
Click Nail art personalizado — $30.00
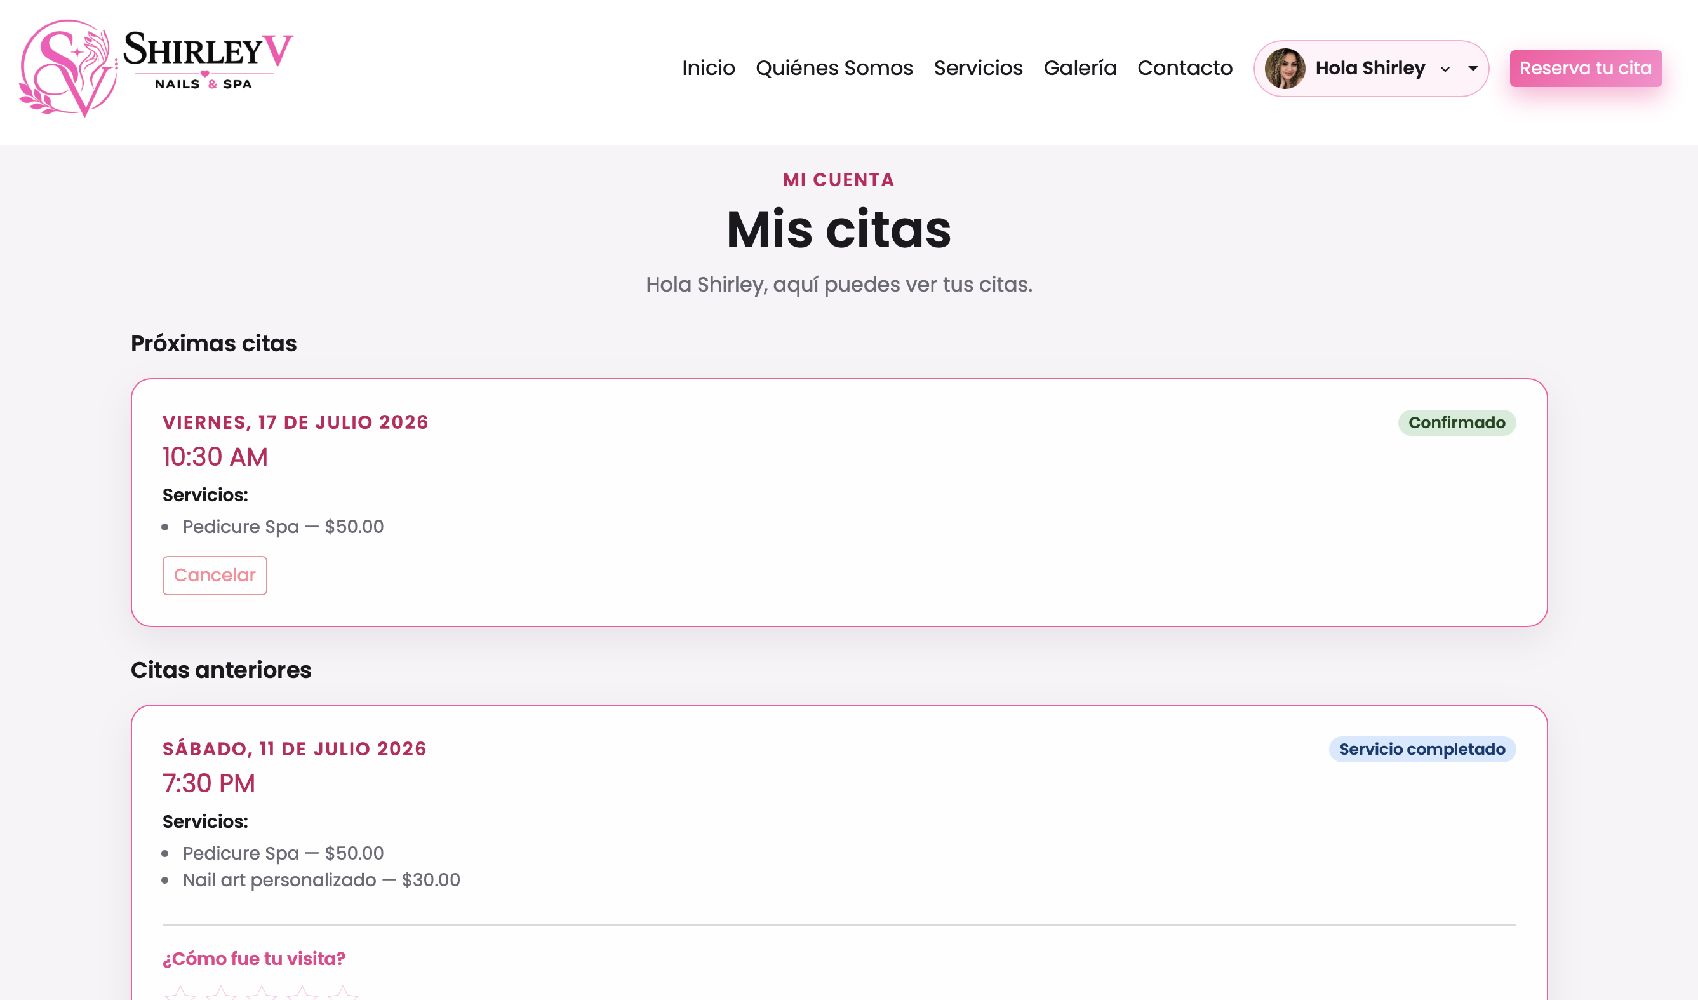tap(321, 880)
